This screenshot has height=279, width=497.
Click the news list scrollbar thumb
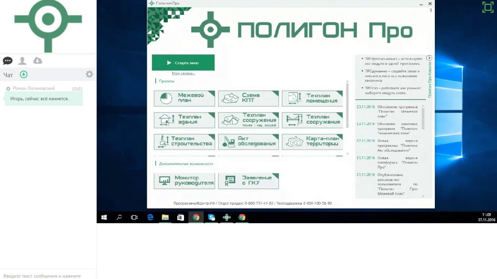tap(423, 119)
